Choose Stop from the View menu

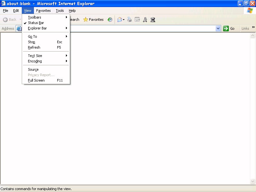(x=46, y=42)
